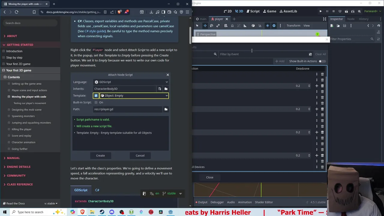The width and height of the screenshot is (384, 216).
Task: Open the Transform menu in the 3D viewport
Action: 293,25
